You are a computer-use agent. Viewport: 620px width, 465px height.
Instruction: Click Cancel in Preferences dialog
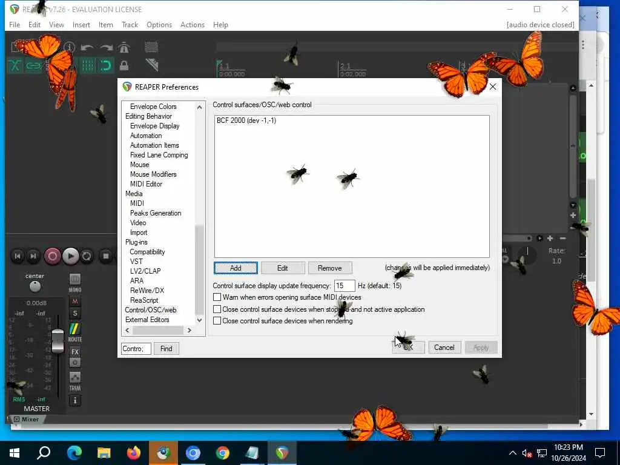click(444, 347)
